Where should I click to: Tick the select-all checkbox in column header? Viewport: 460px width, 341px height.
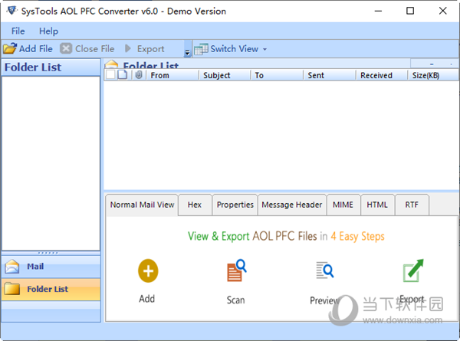coord(110,75)
